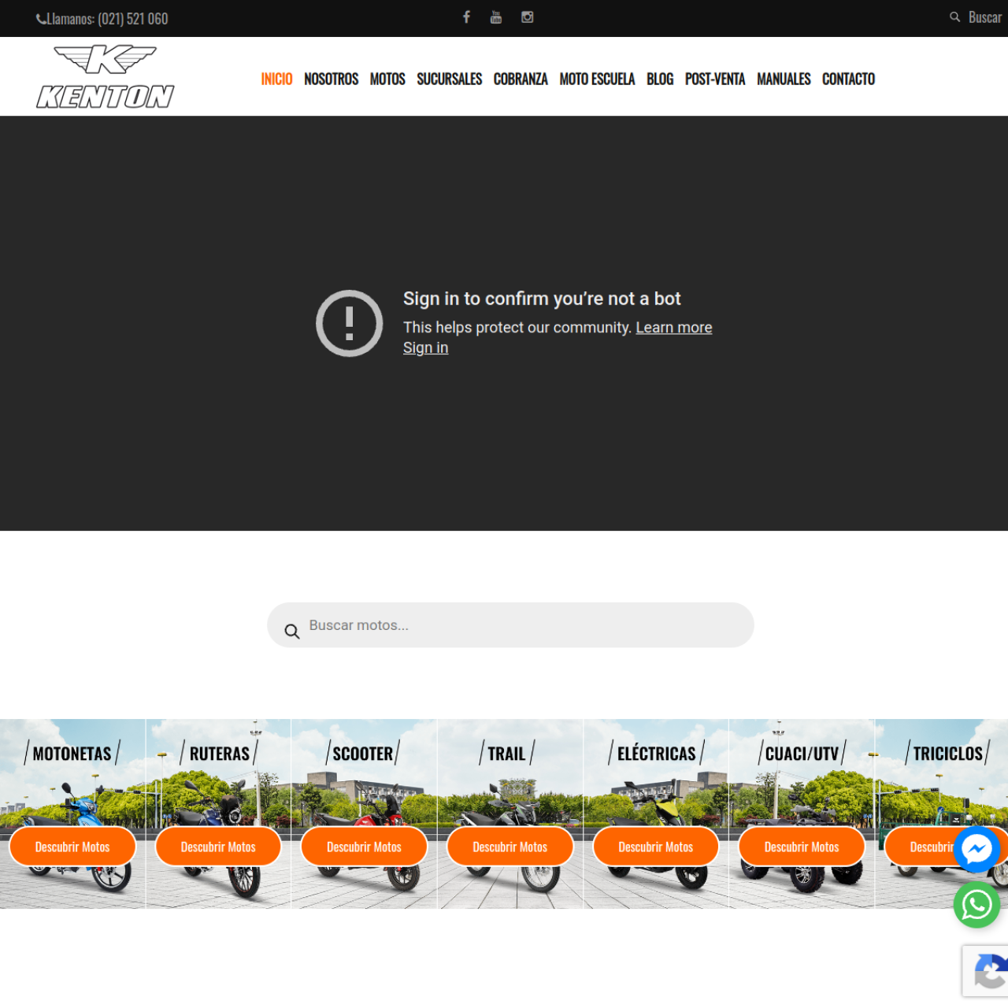Open the Instagram profile icon
The height and width of the screenshot is (1008, 1008).
(x=528, y=17)
